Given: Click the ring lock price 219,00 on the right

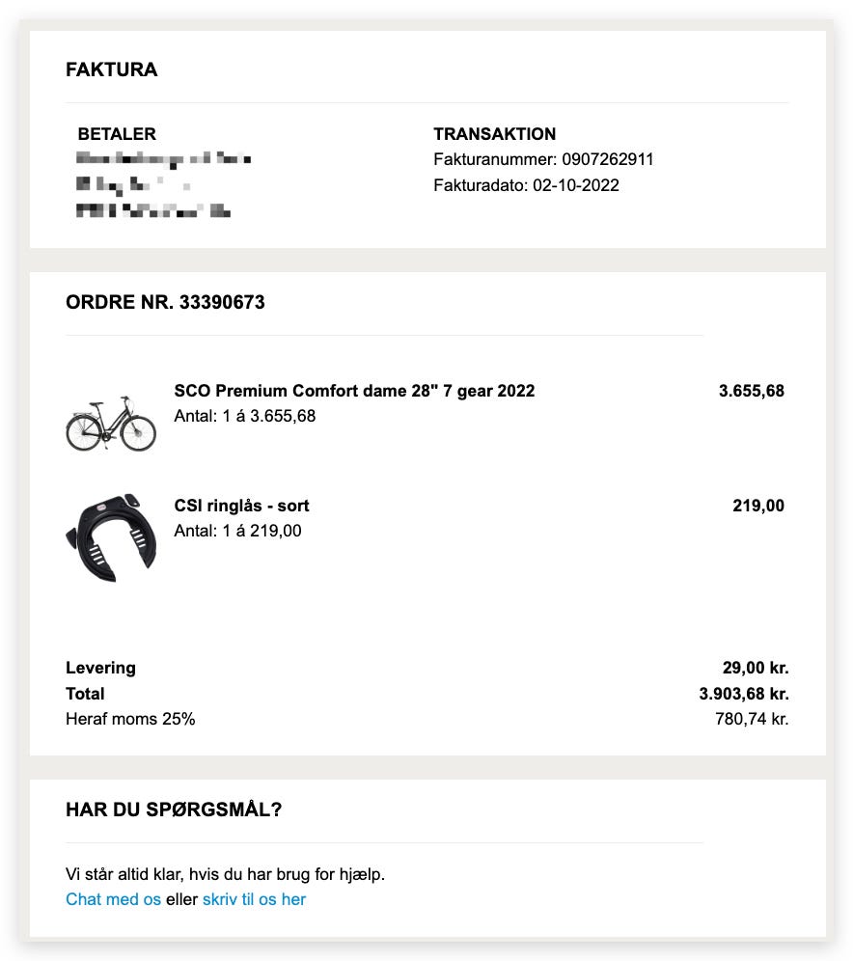Looking at the screenshot, I should 757,506.
